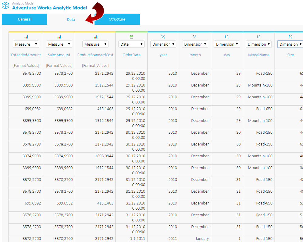Click the dimension icon above the year column
The image size is (303, 242).
coord(163,36)
